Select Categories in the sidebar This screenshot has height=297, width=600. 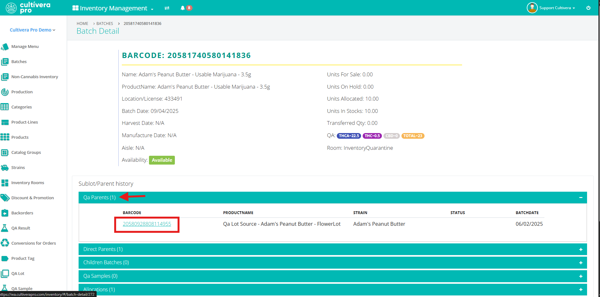[x=21, y=107]
